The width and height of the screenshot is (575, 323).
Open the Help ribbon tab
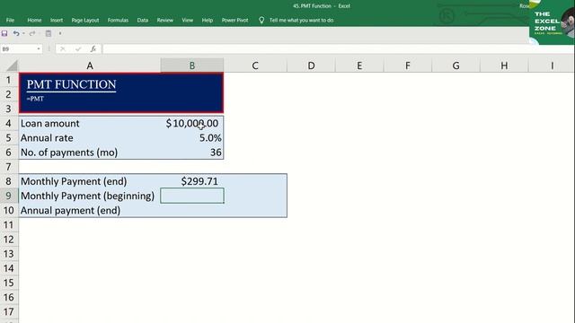[x=208, y=20]
